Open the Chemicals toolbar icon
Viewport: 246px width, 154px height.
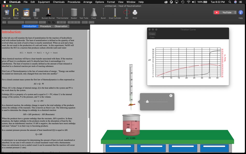point(26,14)
